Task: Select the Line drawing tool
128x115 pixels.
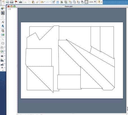Action: pyautogui.click(x=3, y=39)
